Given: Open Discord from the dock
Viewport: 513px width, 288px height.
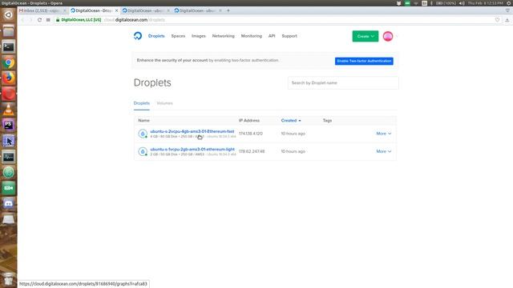Looking at the screenshot, I should 9,203.
